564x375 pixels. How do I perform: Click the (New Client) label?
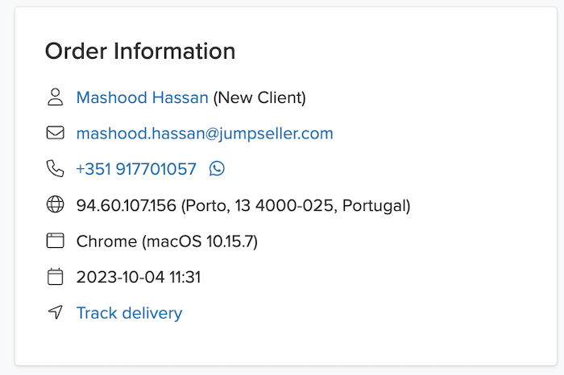(x=259, y=98)
